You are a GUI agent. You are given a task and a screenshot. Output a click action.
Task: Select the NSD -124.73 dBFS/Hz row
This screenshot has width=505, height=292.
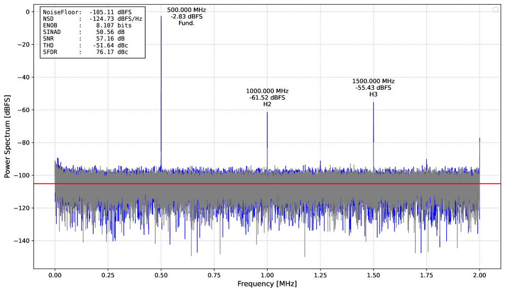click(92, 19)
